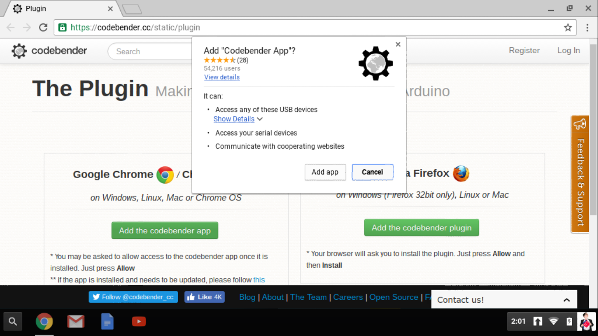This screenshot has height=336, width=598.
Task: Open Chrome from the shelf
Action: 44,322
